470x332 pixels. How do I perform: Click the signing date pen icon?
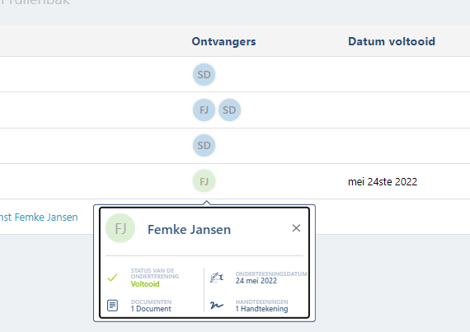click(x=217, y=278)
